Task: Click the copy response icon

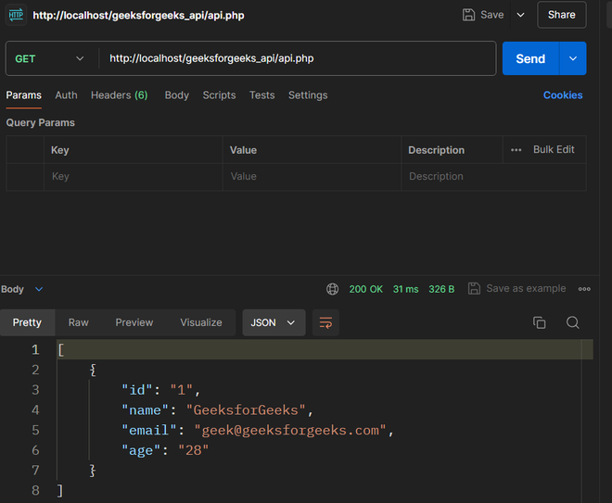Action: coord(539,322)
